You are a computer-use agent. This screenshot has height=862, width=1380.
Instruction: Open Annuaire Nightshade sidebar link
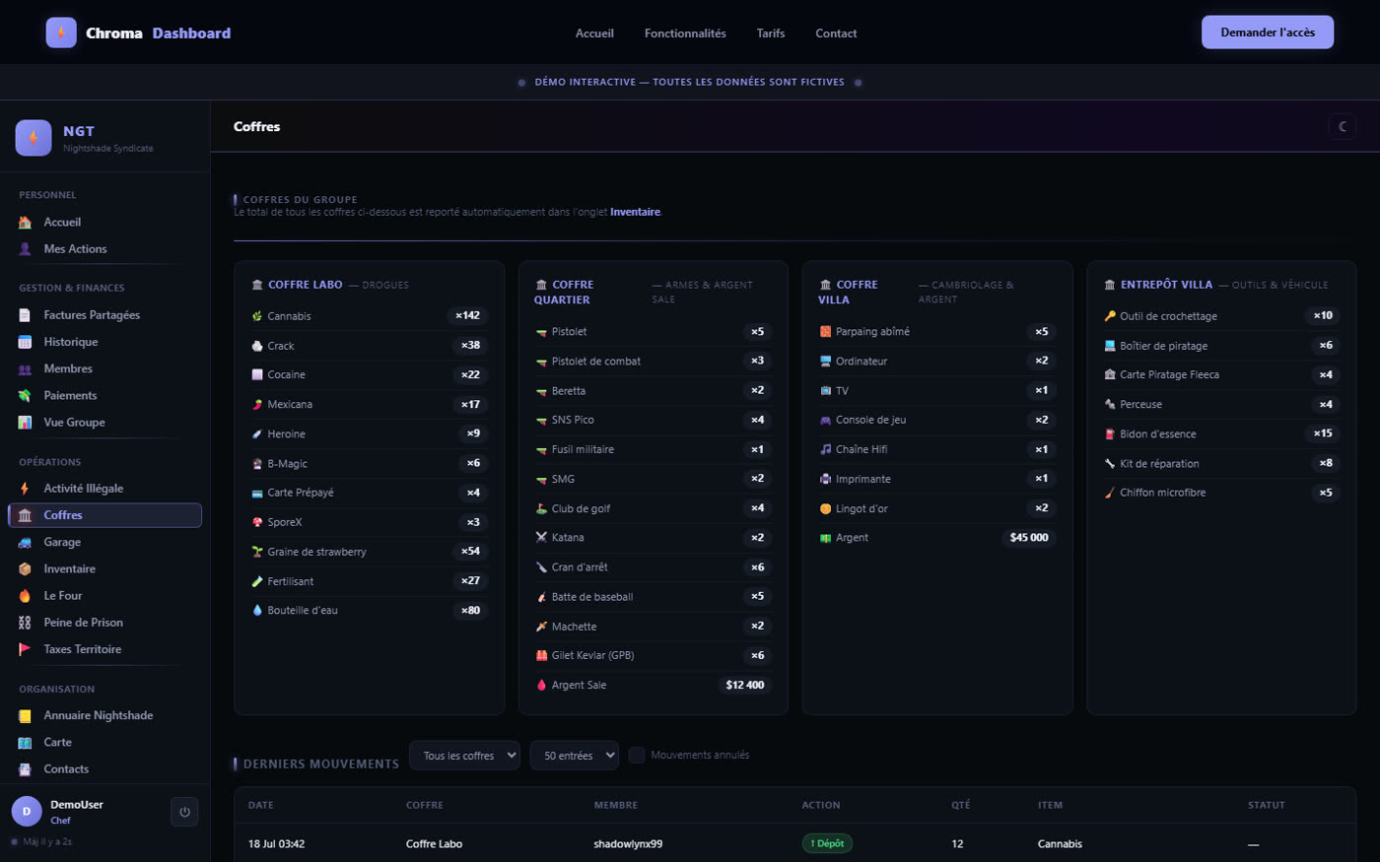(104, 715)
